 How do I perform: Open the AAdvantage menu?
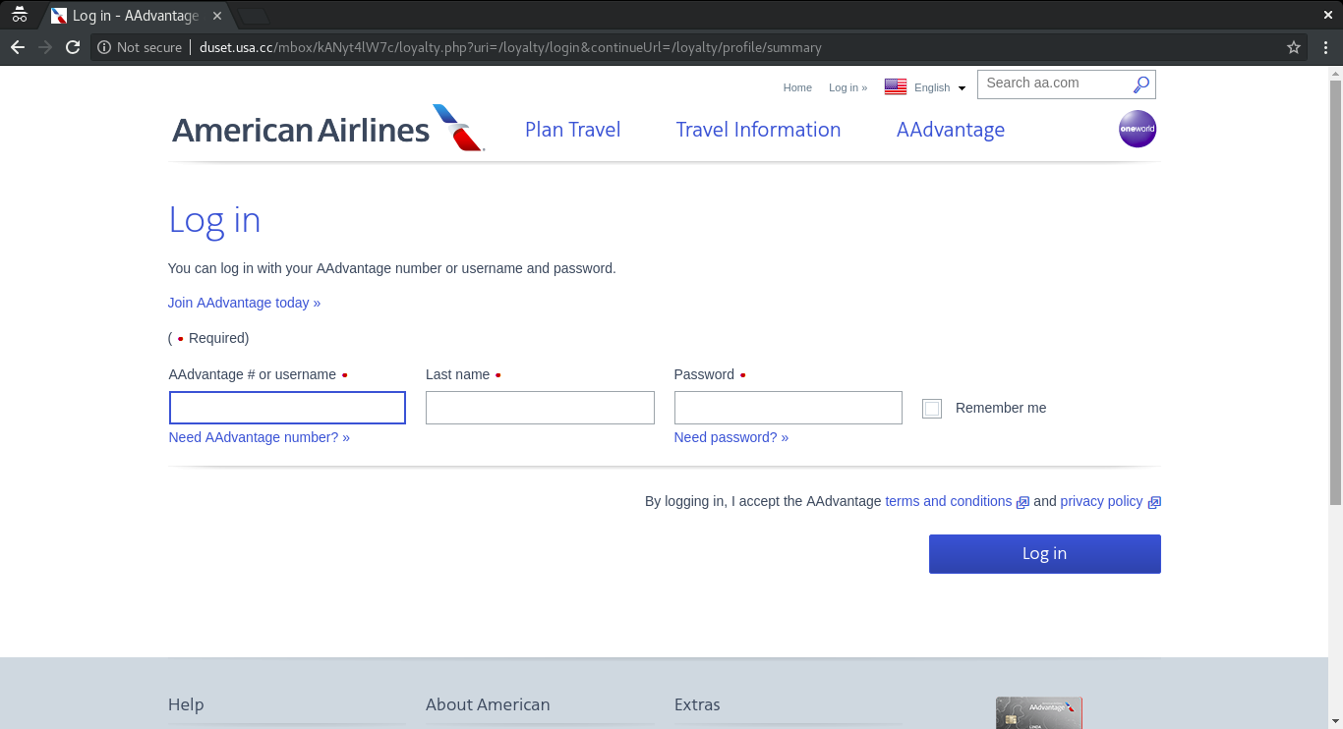951,130
